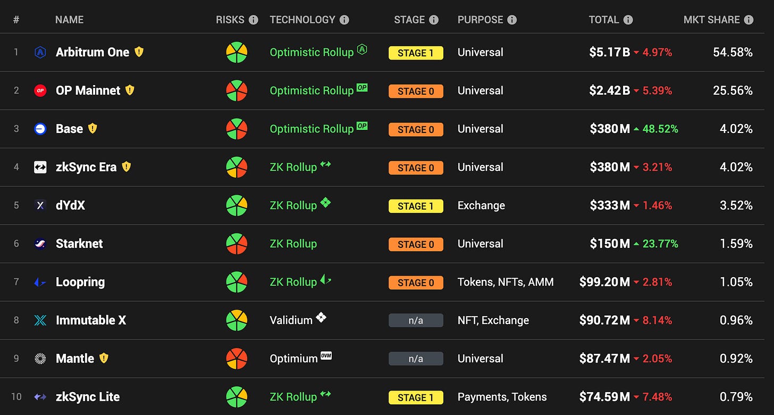Click the arrows badge in zkSync Lite row
The height and width of the screenshot is (415, 774).
click(x=325, y=394)
